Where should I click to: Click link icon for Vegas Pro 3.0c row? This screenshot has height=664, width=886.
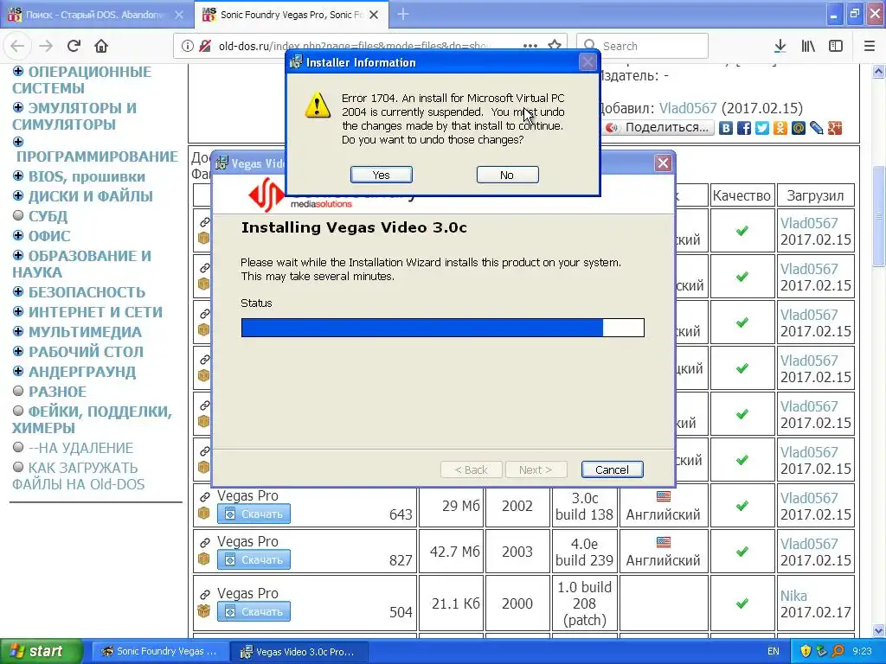204,497
